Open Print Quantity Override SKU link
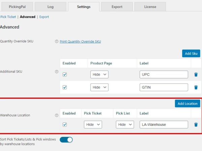202x151 pixels. click(x=80, y=42)
